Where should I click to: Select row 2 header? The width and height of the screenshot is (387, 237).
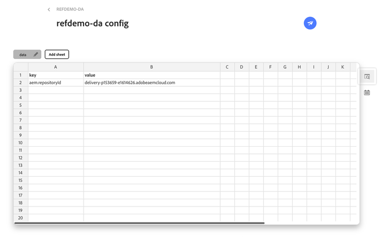[21, 83]
